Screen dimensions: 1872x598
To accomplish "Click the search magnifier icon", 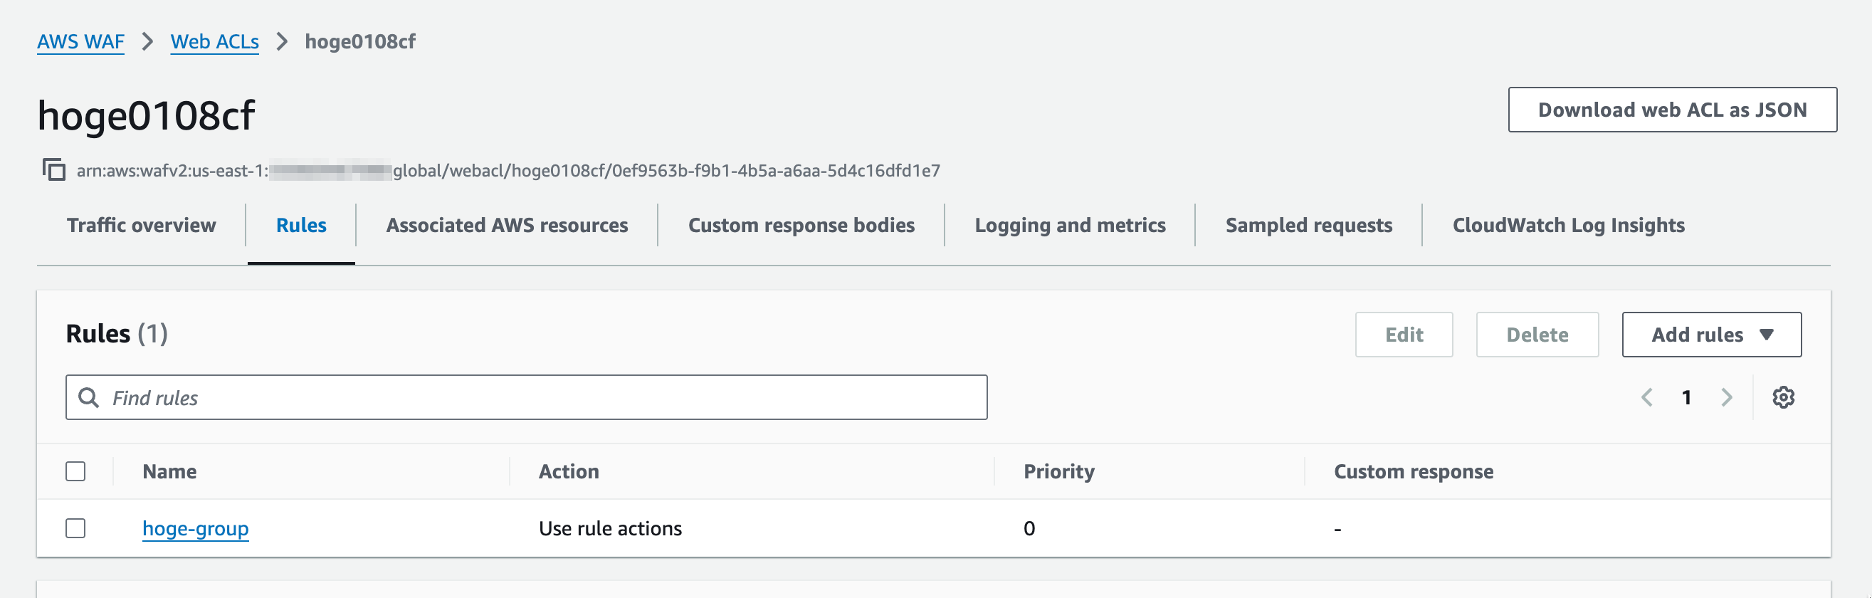I will point(89,397).
